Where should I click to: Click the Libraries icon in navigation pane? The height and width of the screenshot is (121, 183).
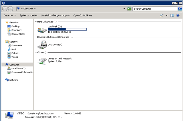tap(7, 41)
